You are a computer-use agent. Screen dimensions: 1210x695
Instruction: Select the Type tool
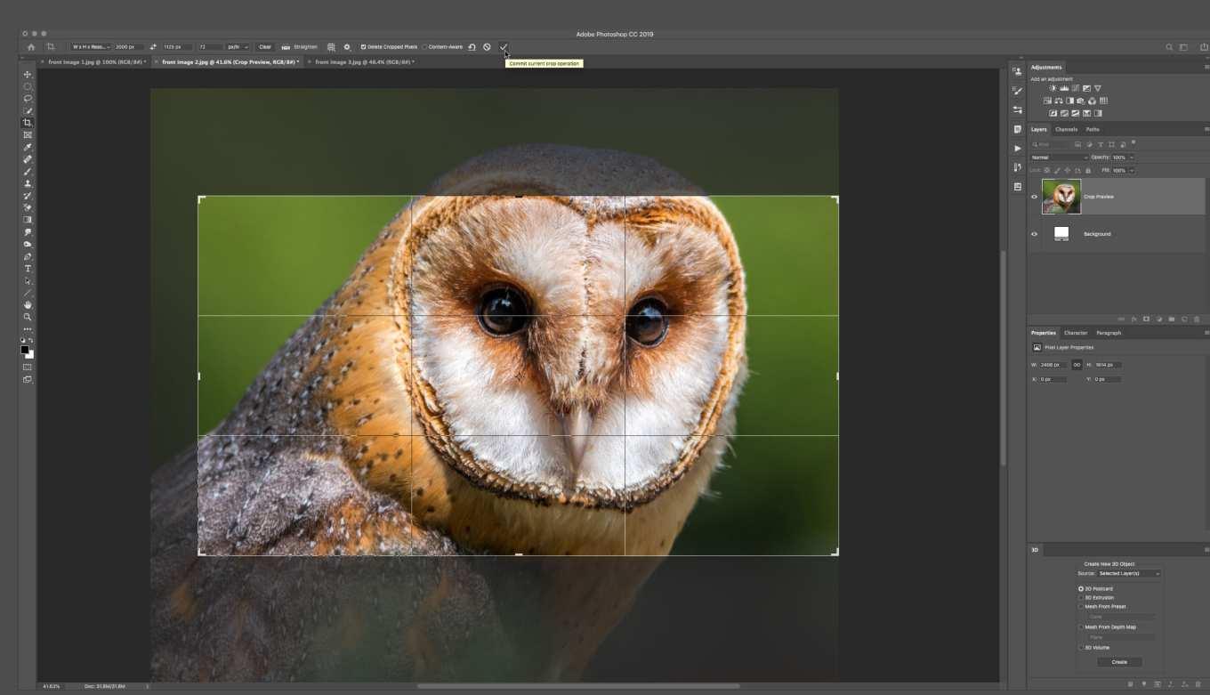click(28, 269)
